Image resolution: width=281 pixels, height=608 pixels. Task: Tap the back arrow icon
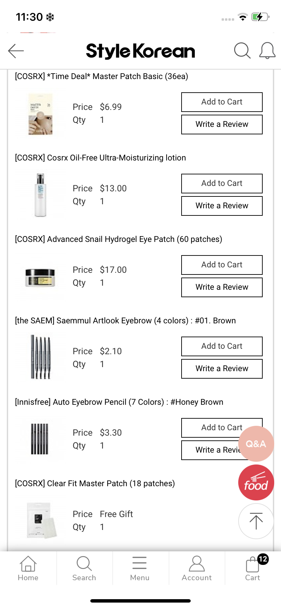coord(16,51)
